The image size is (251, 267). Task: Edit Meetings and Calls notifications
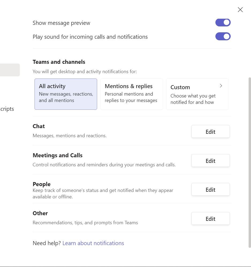click(x=210, y=160)
